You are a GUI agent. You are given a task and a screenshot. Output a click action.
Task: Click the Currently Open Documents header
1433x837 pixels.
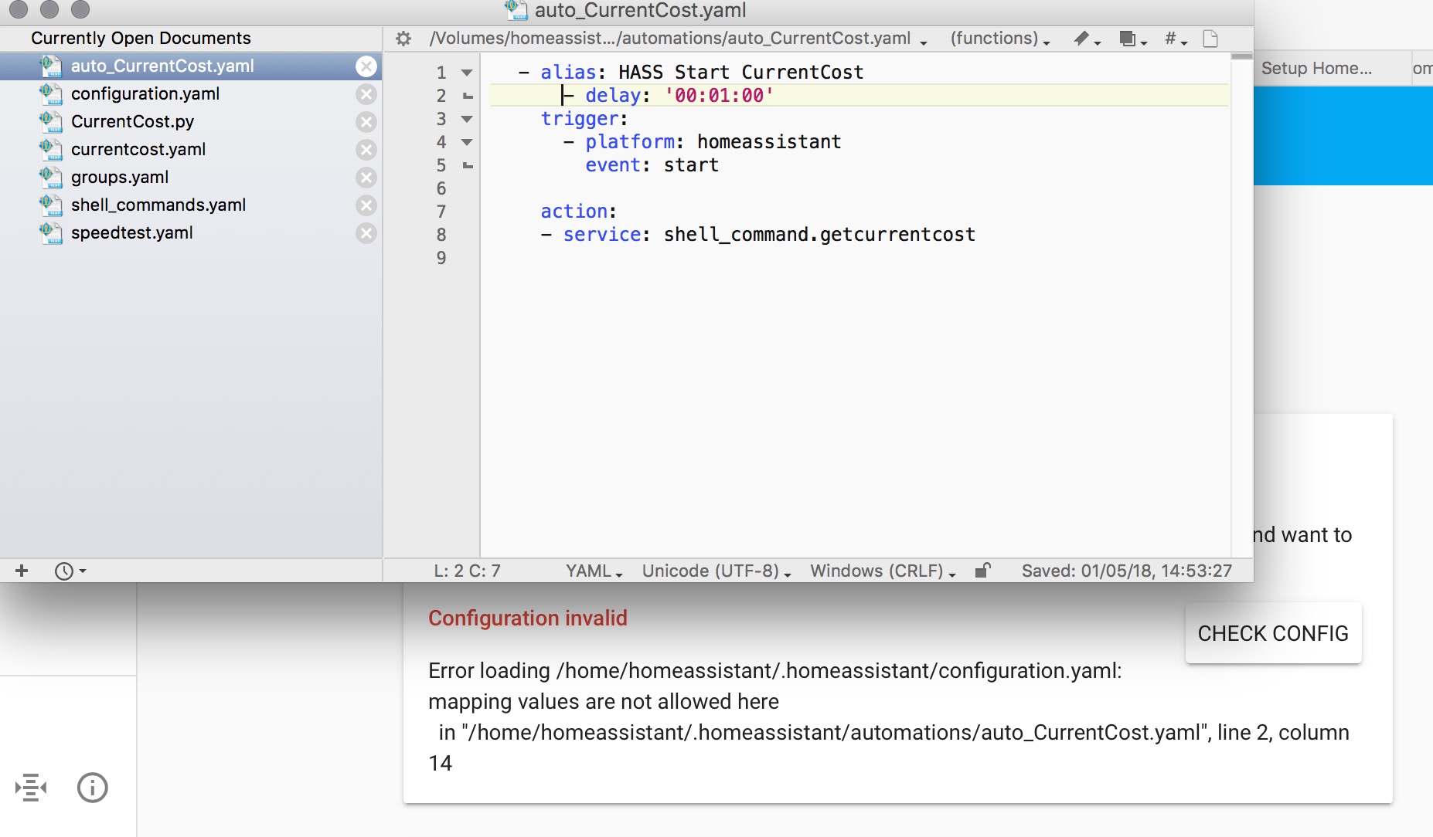(x=141, y=38)
